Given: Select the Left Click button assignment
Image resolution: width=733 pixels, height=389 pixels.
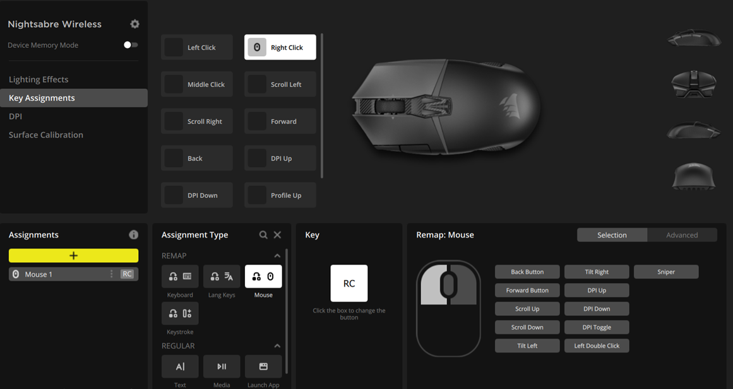Looking at the screenshot, I should 197,47.
